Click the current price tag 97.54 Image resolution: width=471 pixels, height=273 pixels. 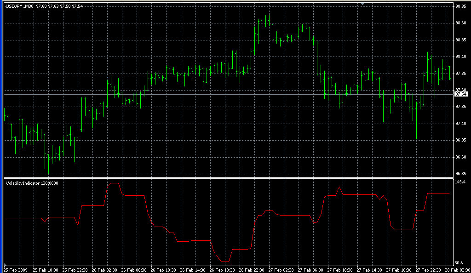461,94
